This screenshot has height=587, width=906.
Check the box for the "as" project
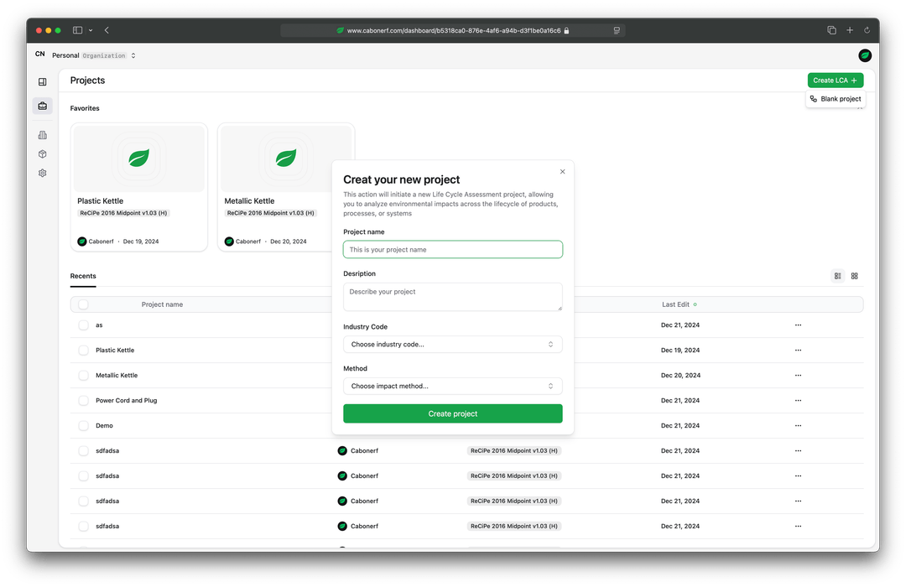83,325
